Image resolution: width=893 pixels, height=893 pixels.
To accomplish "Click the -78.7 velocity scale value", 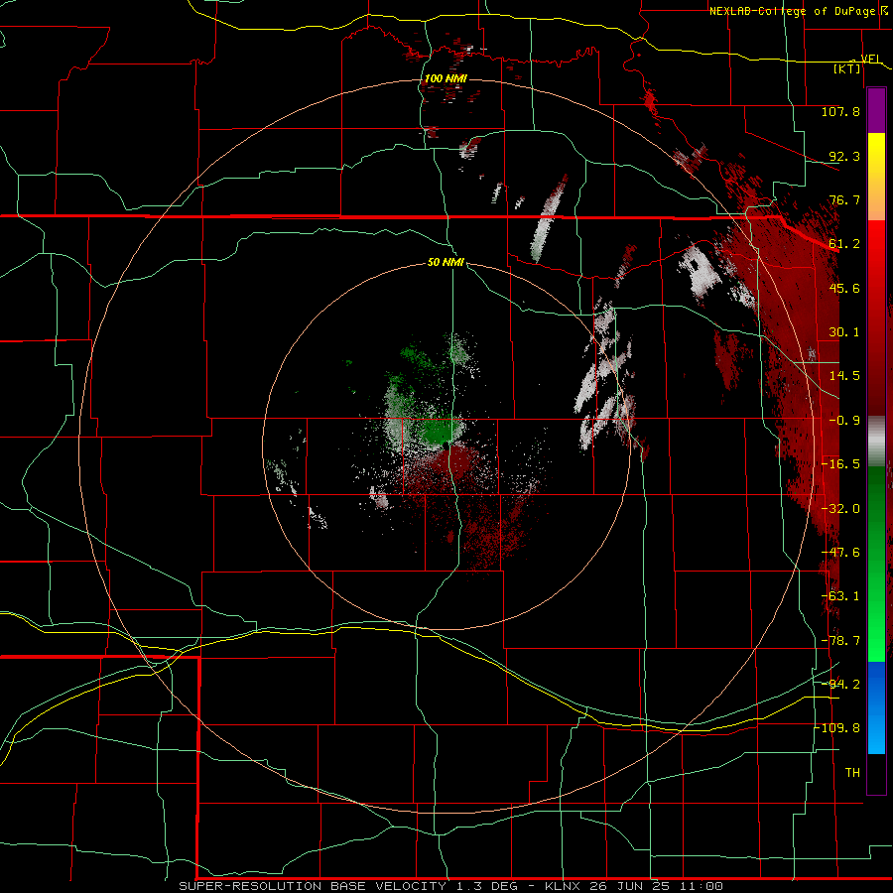I will 840,641.
